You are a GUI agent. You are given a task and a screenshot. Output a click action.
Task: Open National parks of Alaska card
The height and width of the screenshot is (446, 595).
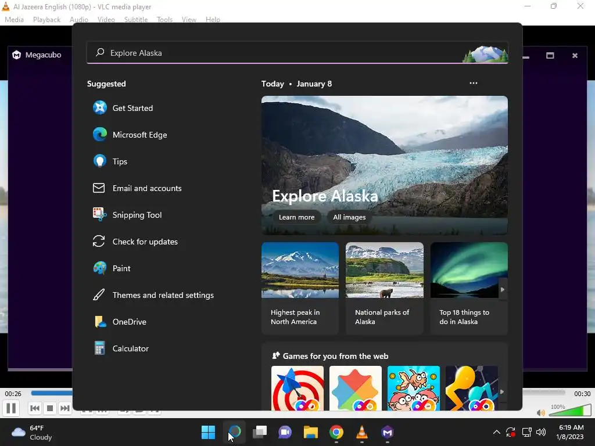385,288
